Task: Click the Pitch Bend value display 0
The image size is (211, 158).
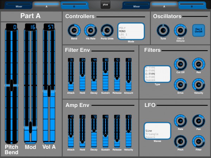Action: [x=12, y=27]
